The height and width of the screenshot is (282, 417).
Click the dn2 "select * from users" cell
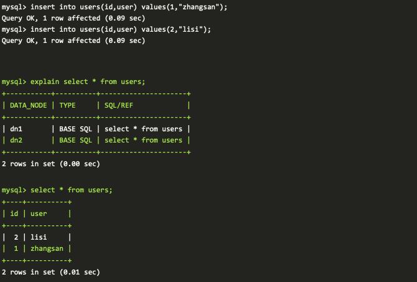pyautogui.click(x=143, y=140)
